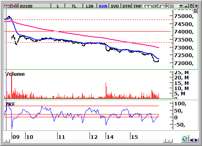Viewport: 202px width, 146px height.
Task: Click the Volume panel label
Action: (x=15, y=74)
